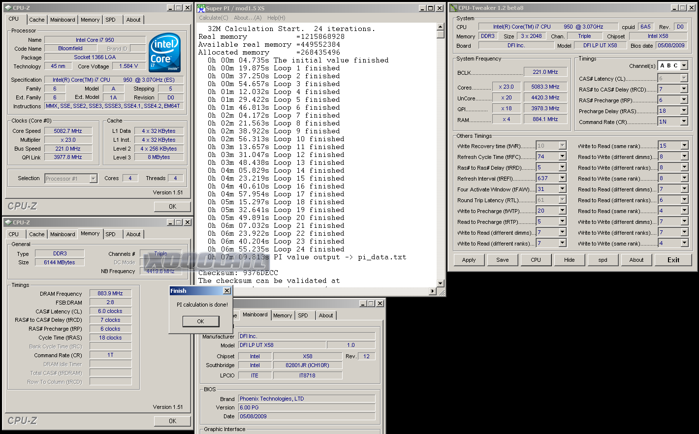Click the DRAM Frequency value 883.9 MHz
This screenshot has height=434, width=699.
pyautogui.click(x=110, y=293)
